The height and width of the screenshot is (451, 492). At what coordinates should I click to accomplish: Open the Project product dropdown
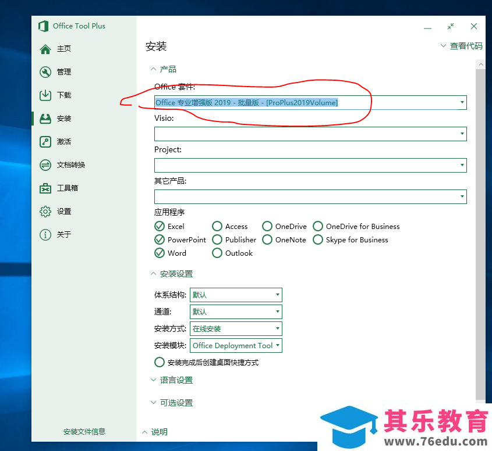coord(310,165)
